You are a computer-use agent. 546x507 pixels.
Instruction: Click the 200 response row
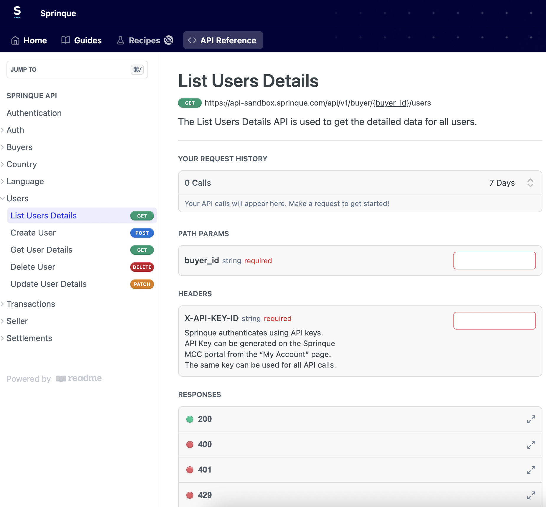pos(360,419)
